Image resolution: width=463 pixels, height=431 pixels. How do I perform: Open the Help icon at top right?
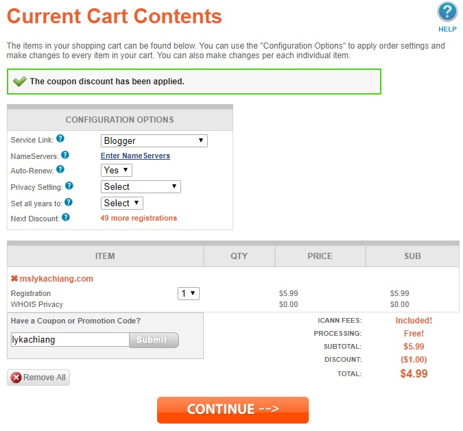pyautogui.click(x=447, y=12)
